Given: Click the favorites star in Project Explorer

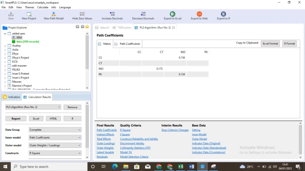Looking at the screenshot, I should (87, 26).
